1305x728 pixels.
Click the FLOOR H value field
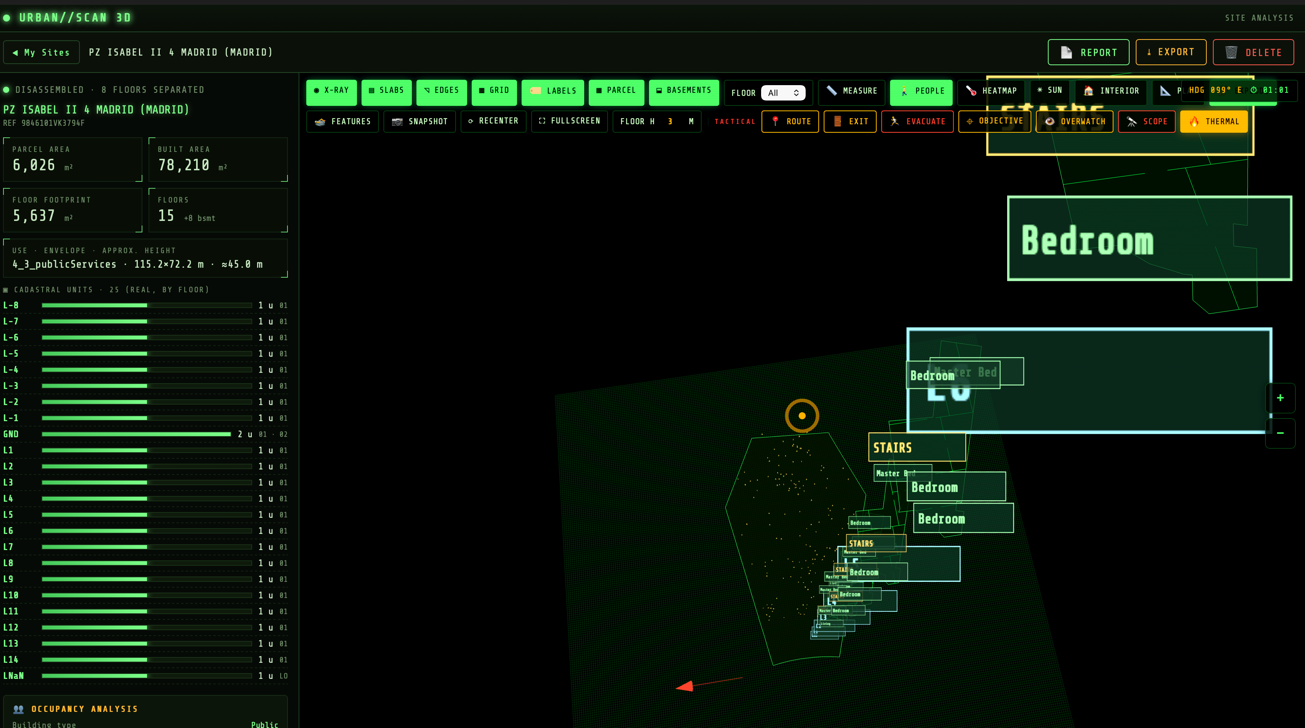click(x=670, y=122)
